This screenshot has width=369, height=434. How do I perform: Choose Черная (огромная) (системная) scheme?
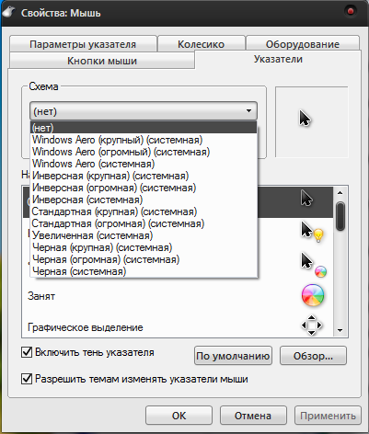tap(144, 259)
